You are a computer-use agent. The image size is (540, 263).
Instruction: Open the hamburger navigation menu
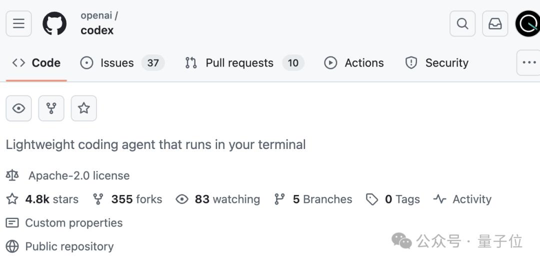pos(18,23)
